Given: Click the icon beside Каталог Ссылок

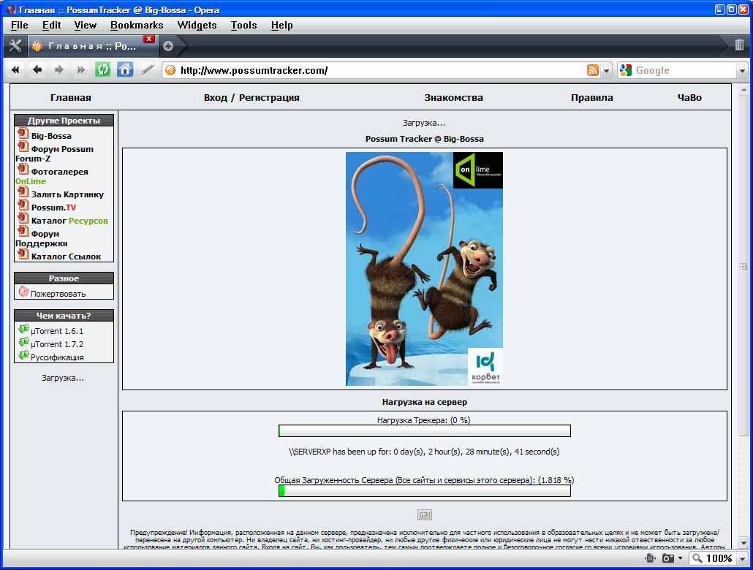Looking at the screenshot, I should click(x=23, y=254).
